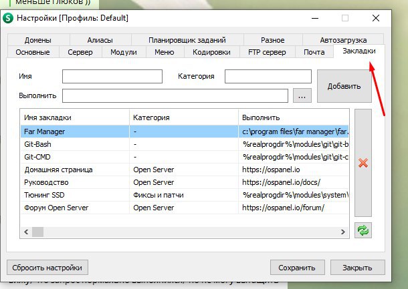
Task: Click the Категория column header
Action: [x=184, y=117]
